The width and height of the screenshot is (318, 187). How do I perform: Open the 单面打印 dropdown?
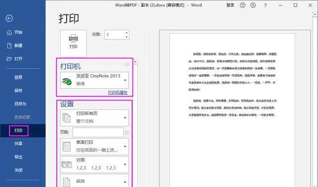[x=94, y=147]
